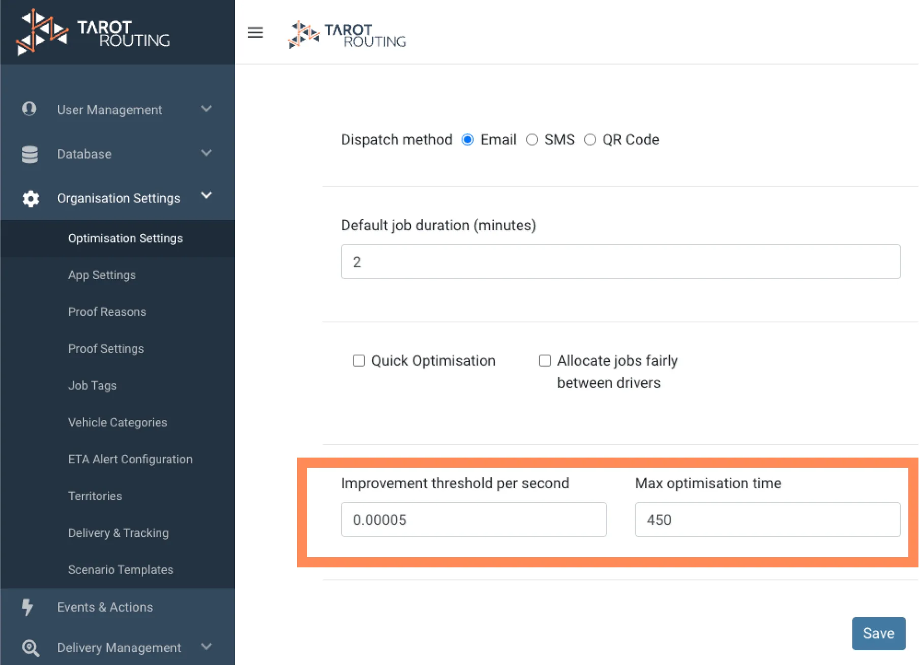The image size is (919, 665).
Task: Select QR Code dispatch method
Action: 590,140
